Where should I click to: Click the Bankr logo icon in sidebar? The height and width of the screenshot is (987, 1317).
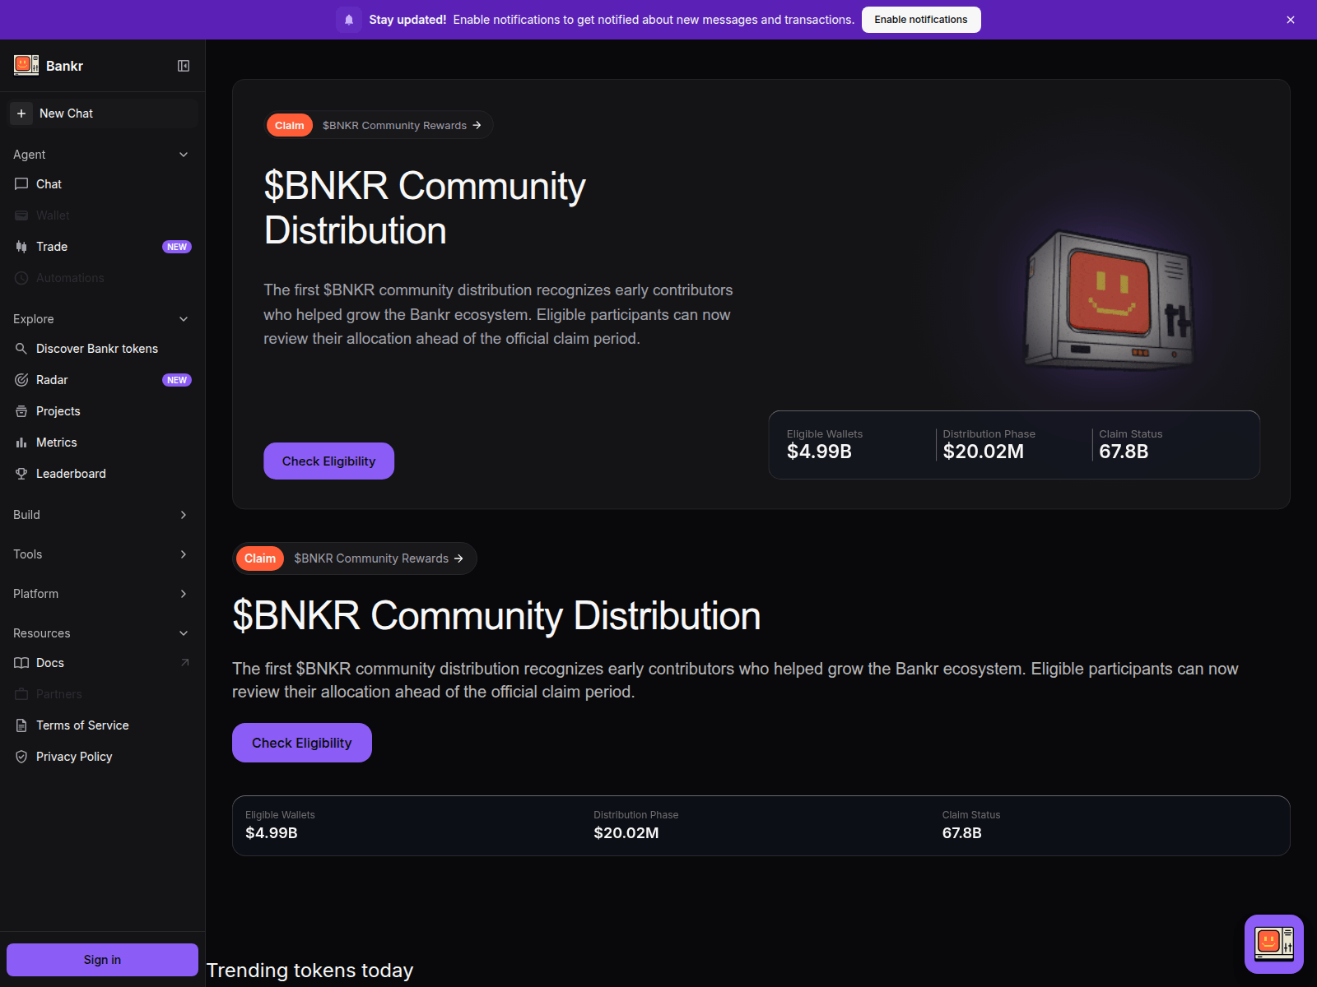click(x=26, y=65)
